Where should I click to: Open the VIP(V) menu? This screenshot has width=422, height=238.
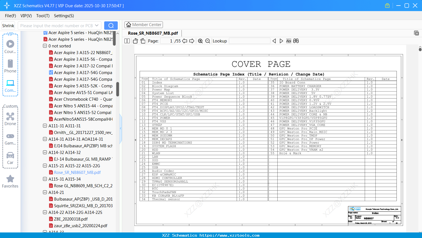(x=26, y=16)
